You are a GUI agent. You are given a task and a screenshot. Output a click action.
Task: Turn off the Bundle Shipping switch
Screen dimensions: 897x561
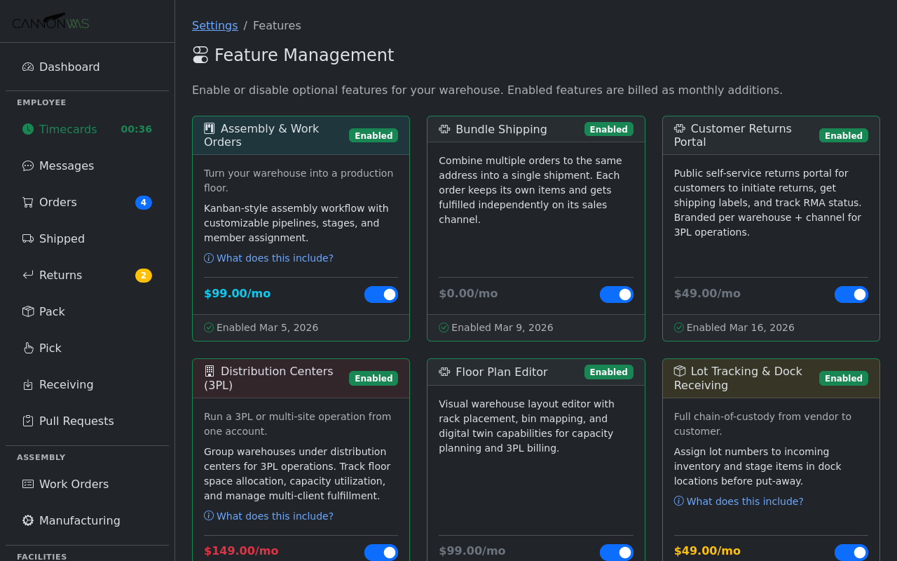coord(616,295)
